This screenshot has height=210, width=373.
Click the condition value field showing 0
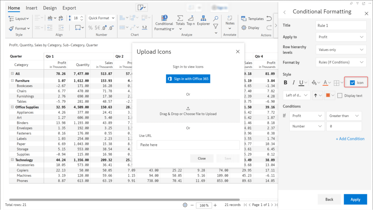tap(344, 126)
